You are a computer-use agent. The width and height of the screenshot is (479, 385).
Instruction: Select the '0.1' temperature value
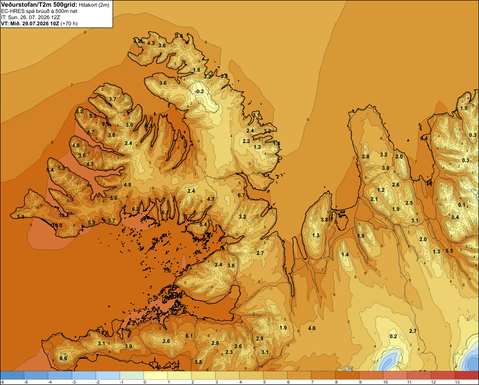(462, 205)
